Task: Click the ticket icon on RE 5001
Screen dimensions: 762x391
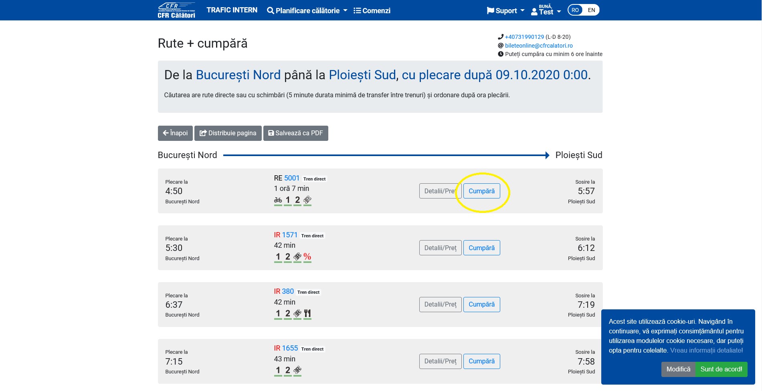Action: coord(307,200)
